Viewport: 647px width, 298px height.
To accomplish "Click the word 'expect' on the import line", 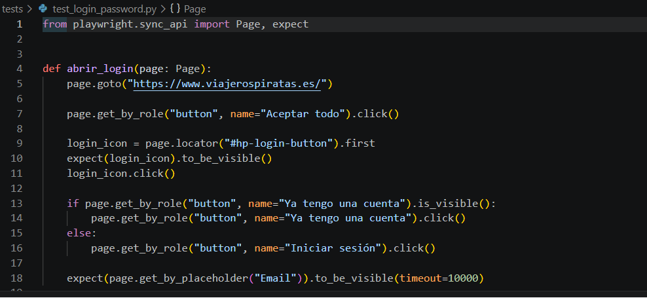I will (291, 24).
